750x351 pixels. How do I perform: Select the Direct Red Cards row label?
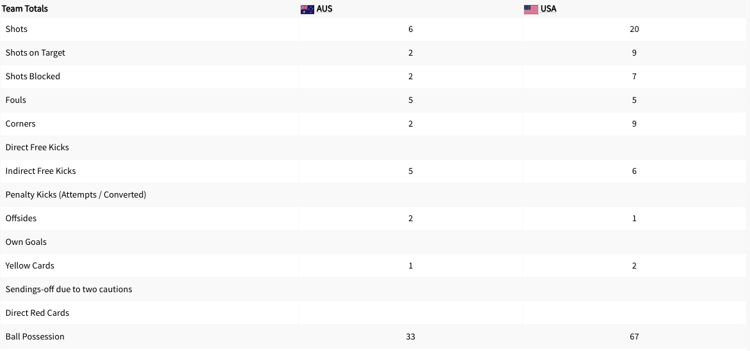tap(37, 313)
